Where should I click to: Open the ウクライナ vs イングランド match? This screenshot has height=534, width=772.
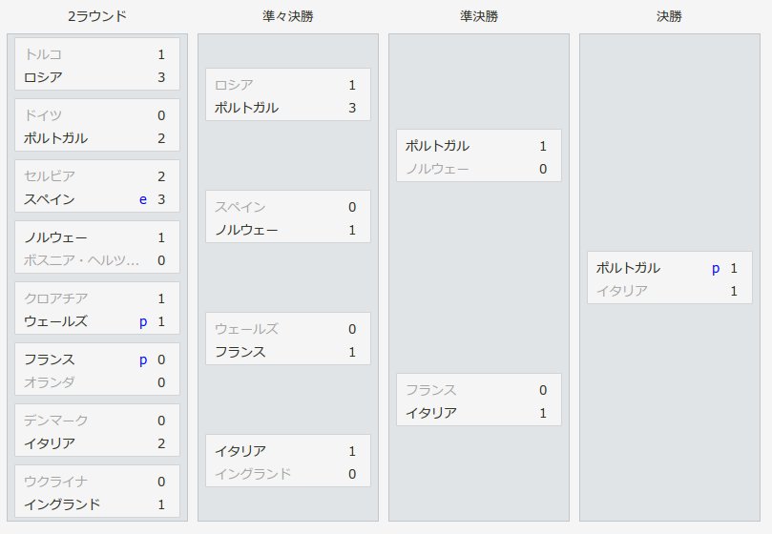click(97, 491)
